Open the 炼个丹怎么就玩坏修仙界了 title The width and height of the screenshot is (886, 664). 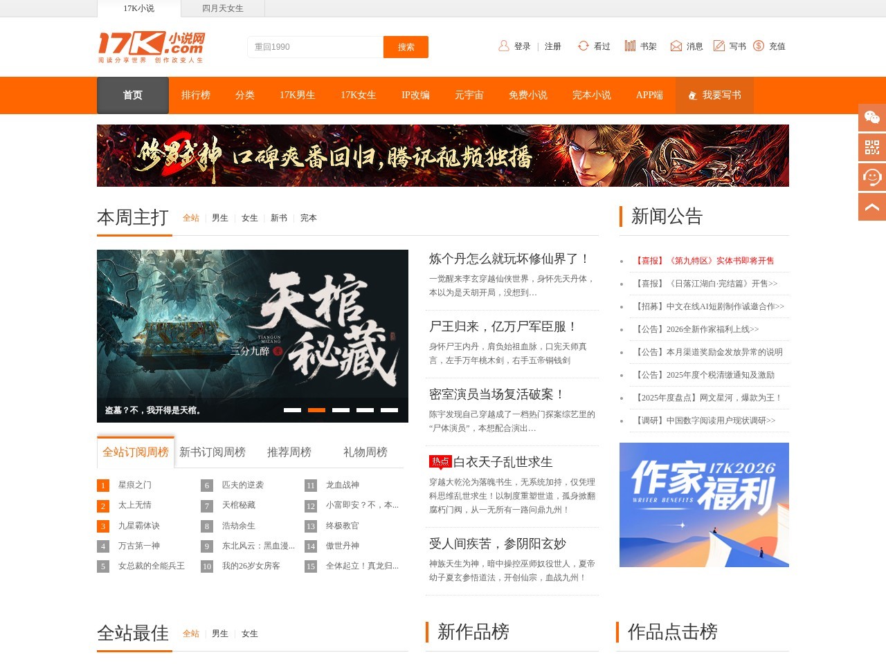point(509,259)
